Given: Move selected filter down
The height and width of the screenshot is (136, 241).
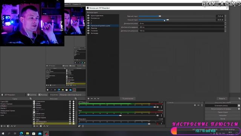Looking at the screenshot, I should click(x=98, y=99).
